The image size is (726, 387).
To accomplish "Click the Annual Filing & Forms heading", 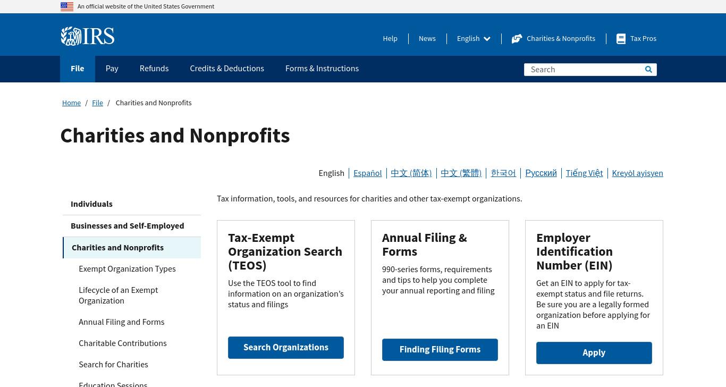I will [x=425, y=245].
